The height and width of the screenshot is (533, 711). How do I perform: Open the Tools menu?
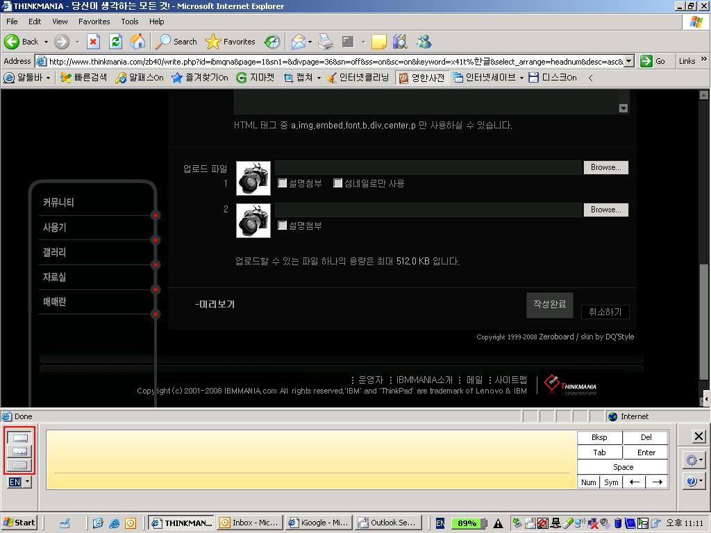click(x=128, y=22)
